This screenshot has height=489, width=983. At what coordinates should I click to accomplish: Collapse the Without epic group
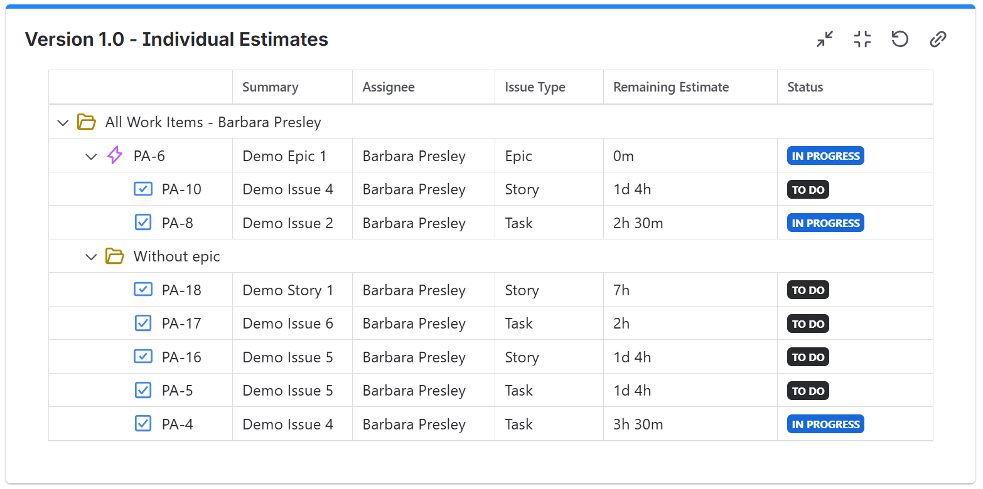pos(91,257)
